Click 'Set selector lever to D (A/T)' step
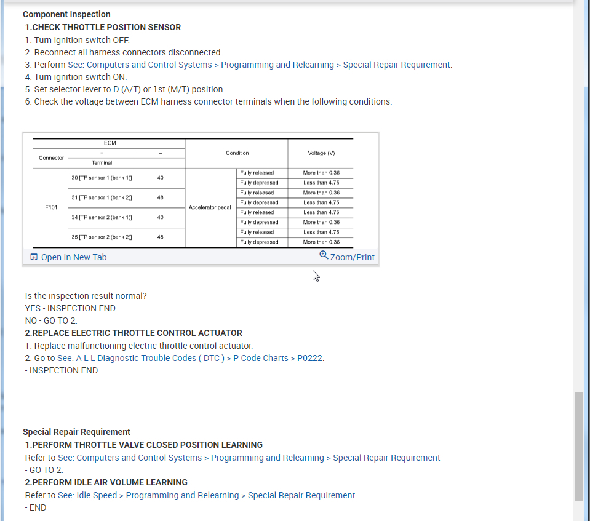 125,90
